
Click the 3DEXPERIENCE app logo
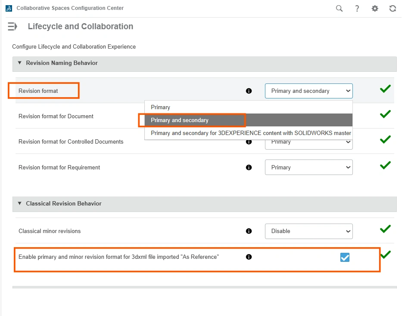pos(9,8)
